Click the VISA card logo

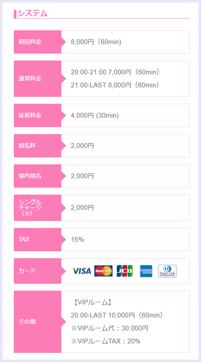81,271
